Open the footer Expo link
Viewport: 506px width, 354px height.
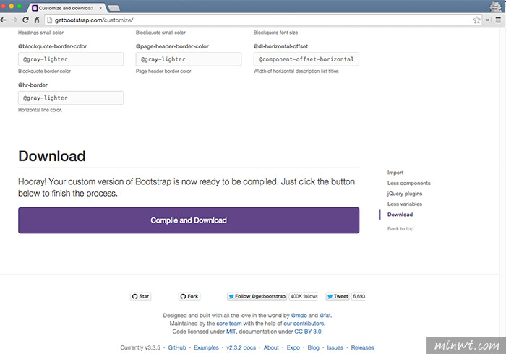(293, 347)
